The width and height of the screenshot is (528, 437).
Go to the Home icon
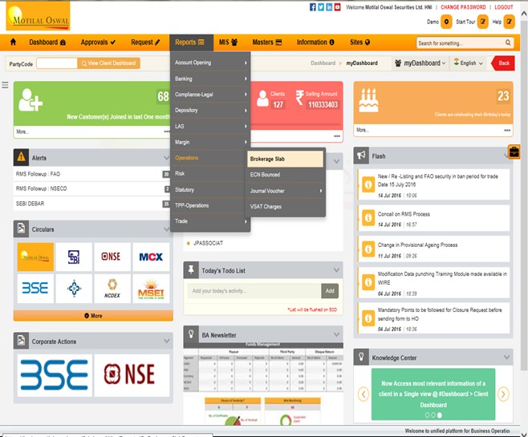[x=13, y=42]
